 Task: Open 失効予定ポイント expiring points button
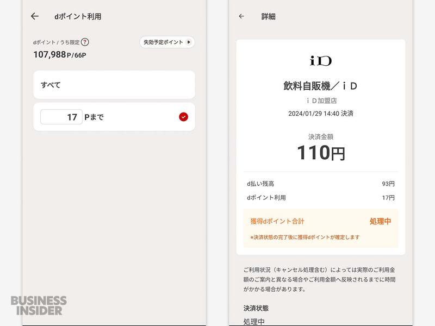tap(167, 42)
